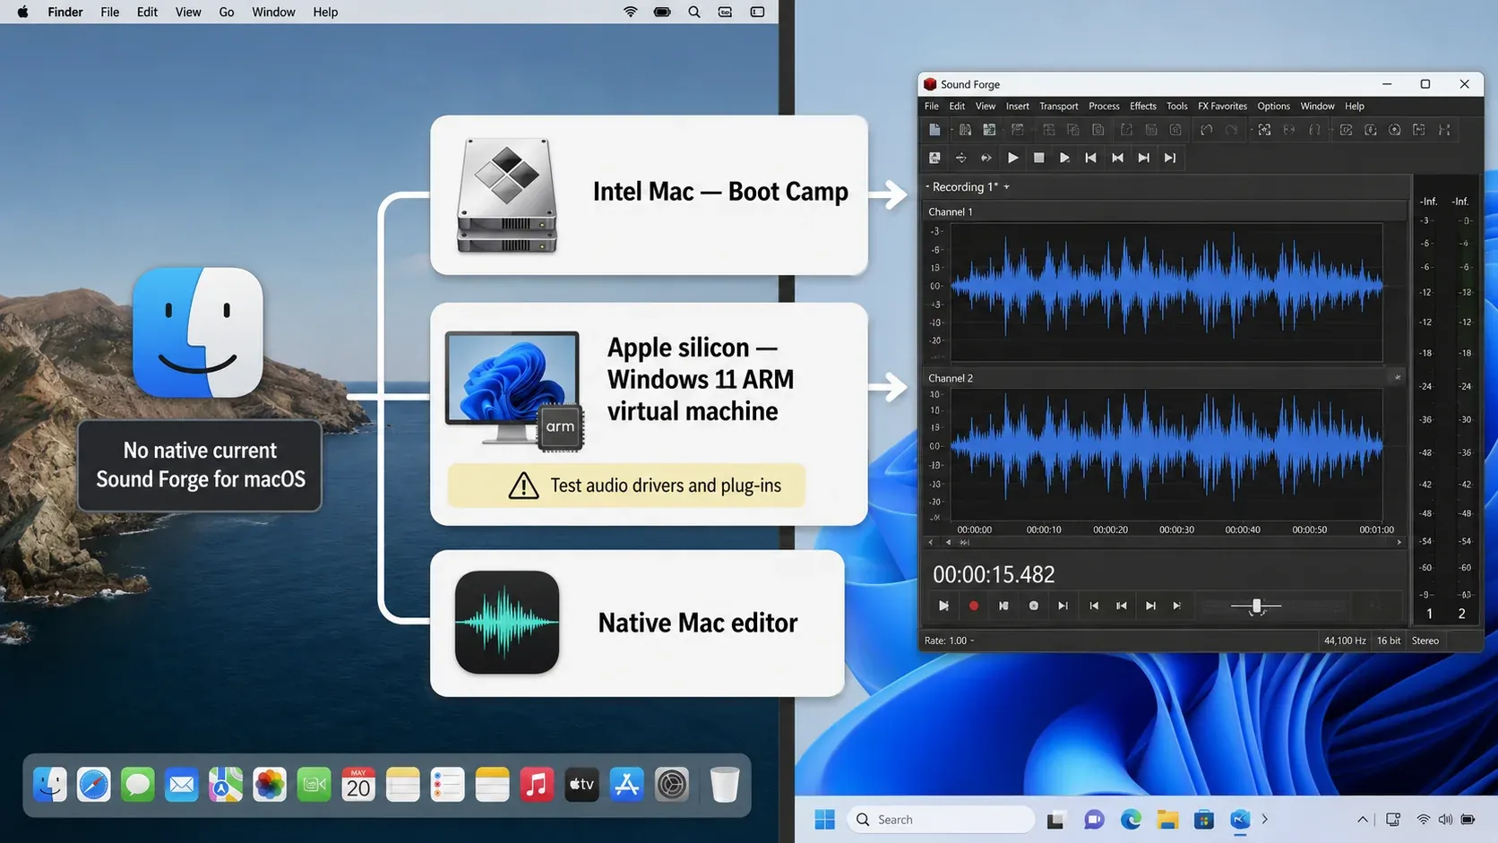Click the Redo arrow in Sound Forge toolbar
The height and width of the screenshot is (843, 1498).
point(1231,130)
